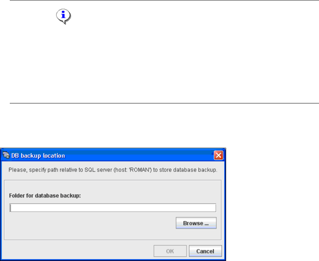Click the instruction text mentioning host 'ROMAN'
Image resolution: width=319 pixels, height=261 pixels.
coord(113,170)
